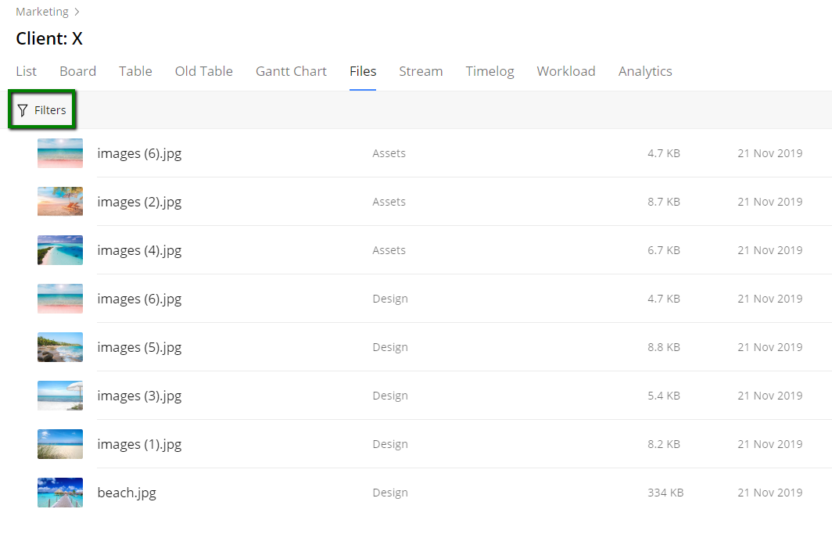The width and height of the screenshot is (832, 552).
Task: Open thumbnail of first images (6).jpg
Action: click(60, 153)
